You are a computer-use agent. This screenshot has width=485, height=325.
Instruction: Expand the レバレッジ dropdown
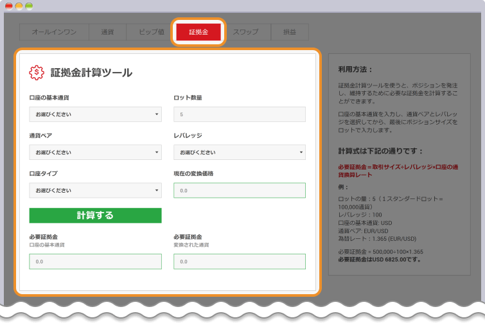[x=240, y=152]
